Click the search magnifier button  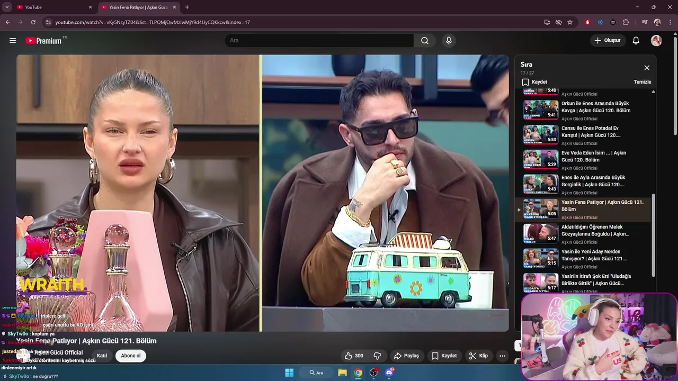tap(425, 41)
